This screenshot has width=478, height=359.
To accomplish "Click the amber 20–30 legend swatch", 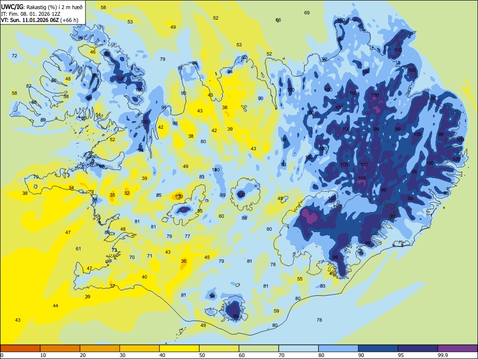I will pyautogui.click(x=100, y=348).
